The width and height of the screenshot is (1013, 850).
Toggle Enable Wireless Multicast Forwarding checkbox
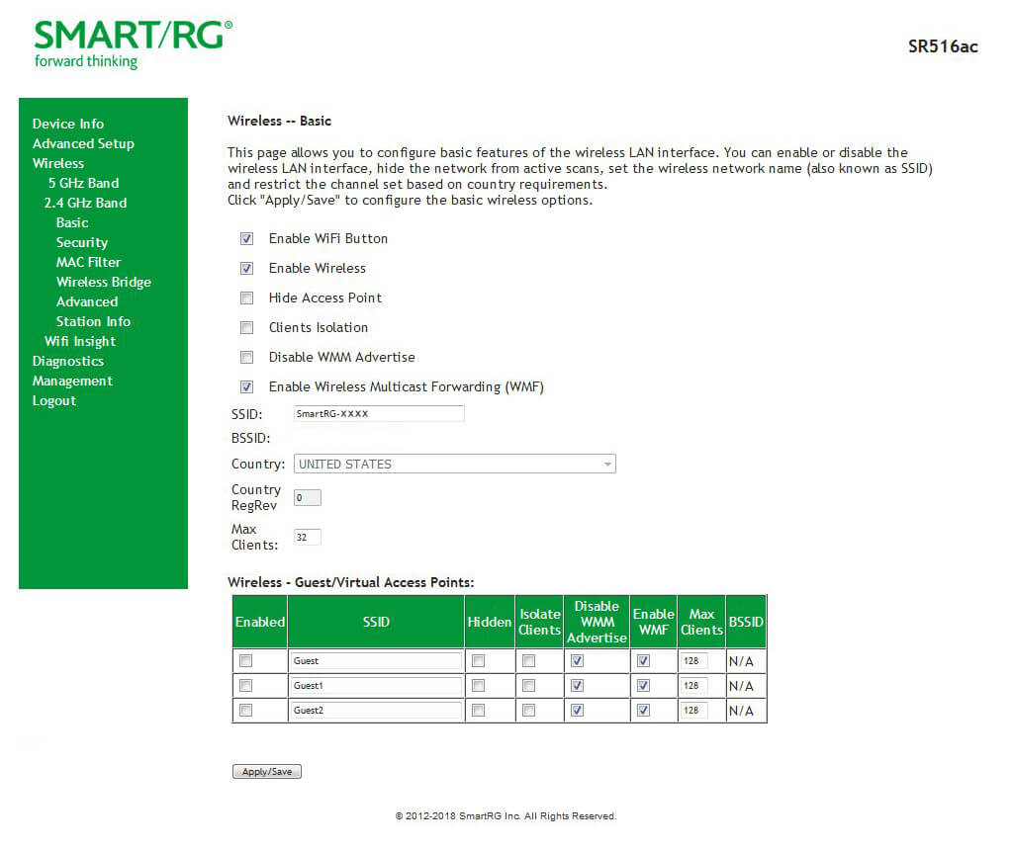(246, 387)
